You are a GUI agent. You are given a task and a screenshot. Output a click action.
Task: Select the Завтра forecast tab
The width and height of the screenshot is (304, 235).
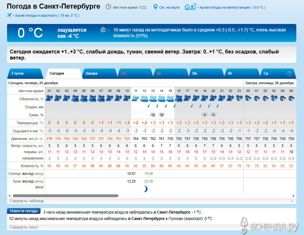coord(92,73)
